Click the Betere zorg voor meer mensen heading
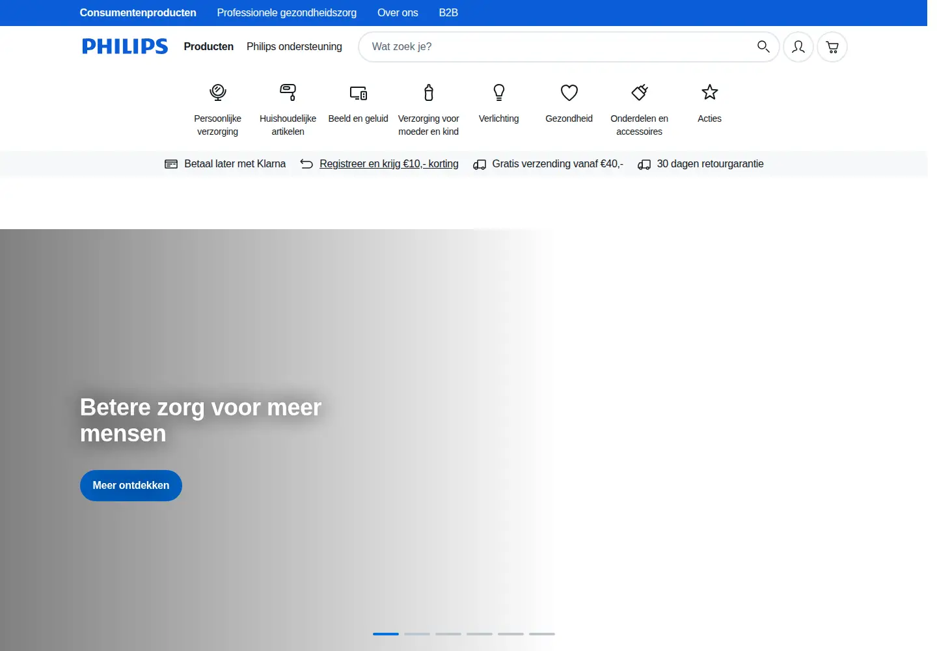937x651 pixels. 200,420
